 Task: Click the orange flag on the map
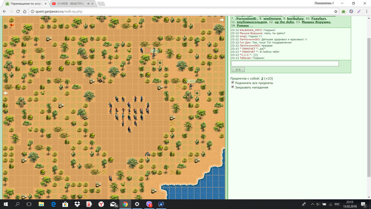coord(12,26)
